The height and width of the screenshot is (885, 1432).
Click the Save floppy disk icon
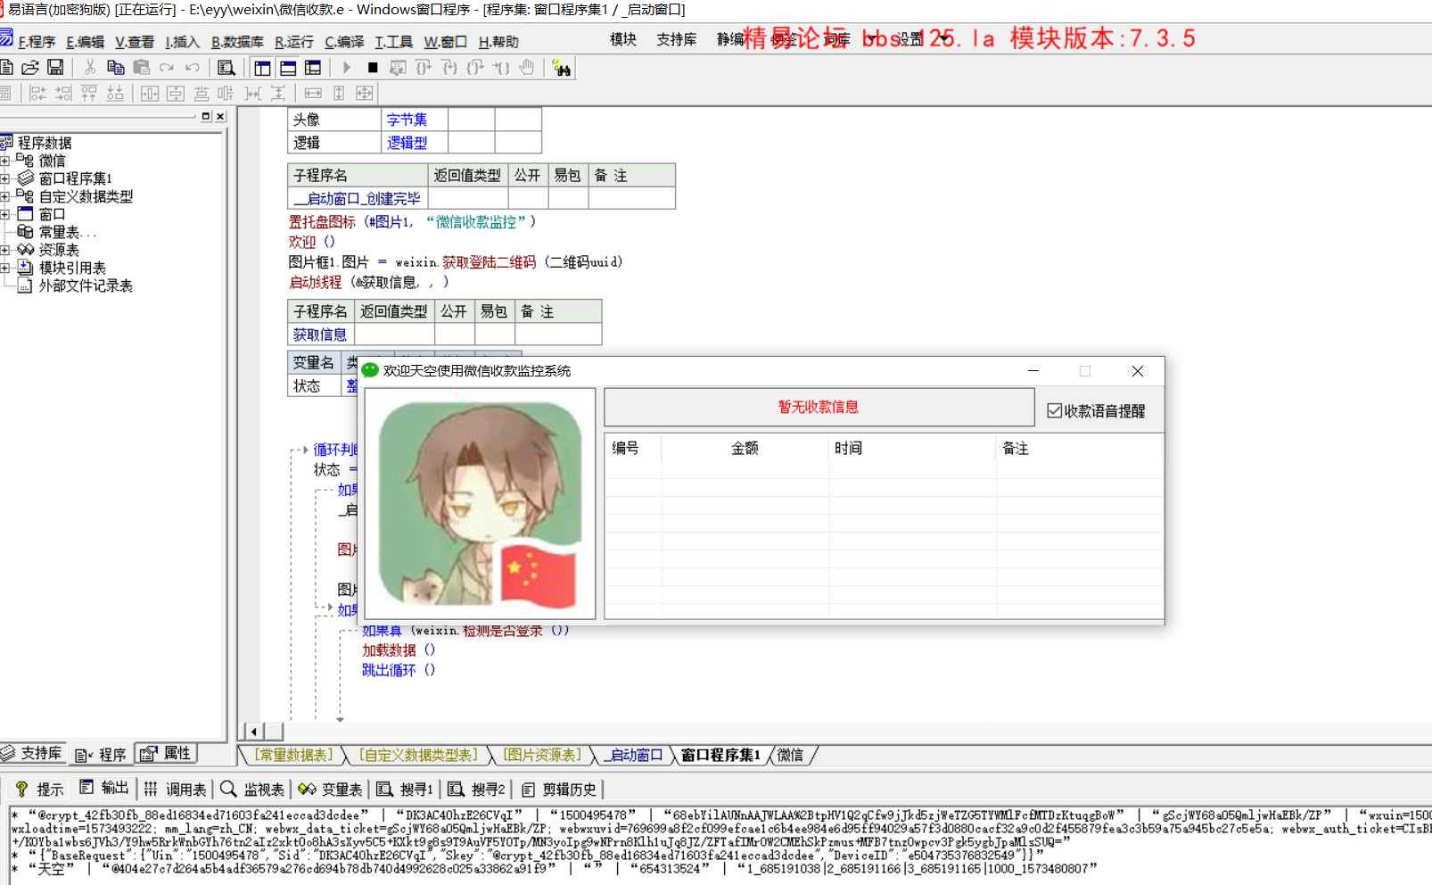point(55,68)
